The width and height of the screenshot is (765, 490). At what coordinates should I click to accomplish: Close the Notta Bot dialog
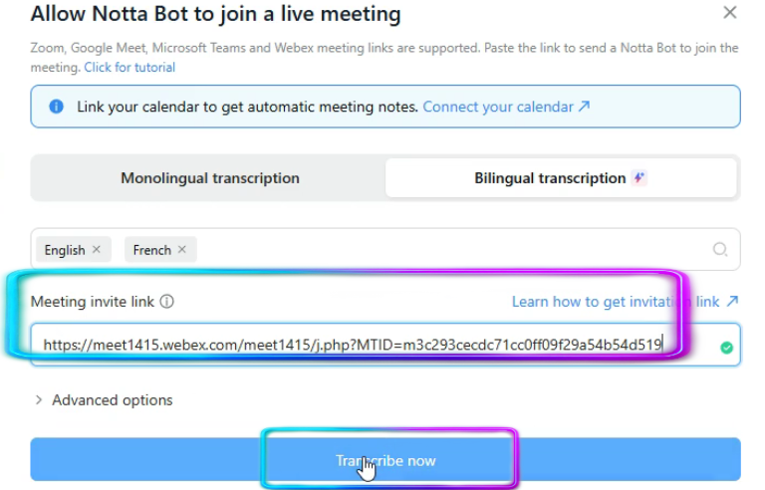(x=730, y=13)
